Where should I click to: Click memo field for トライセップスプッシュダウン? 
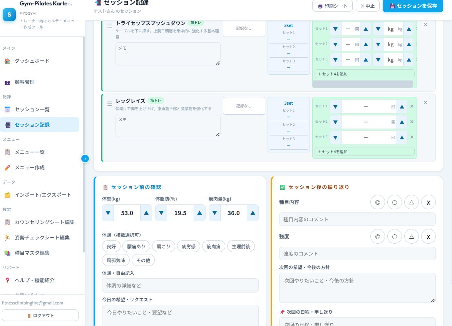point(168,54)
